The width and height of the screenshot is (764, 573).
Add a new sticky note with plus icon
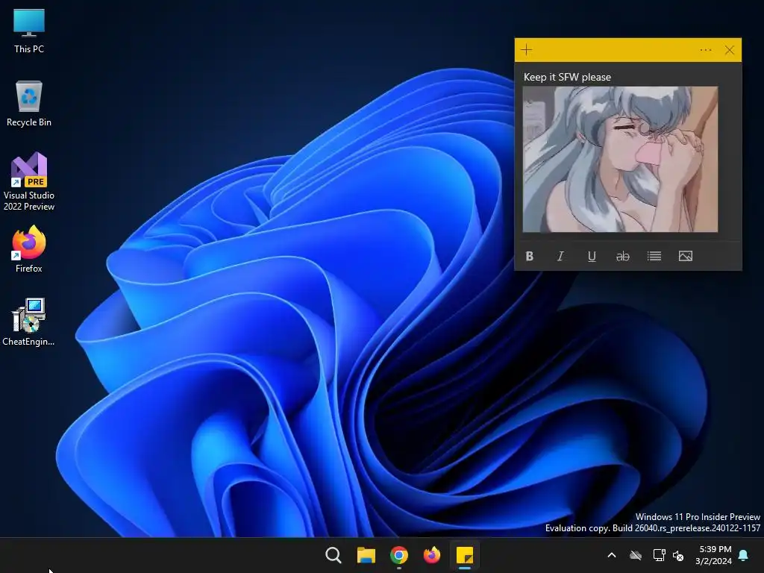click(x=526, y=50)
